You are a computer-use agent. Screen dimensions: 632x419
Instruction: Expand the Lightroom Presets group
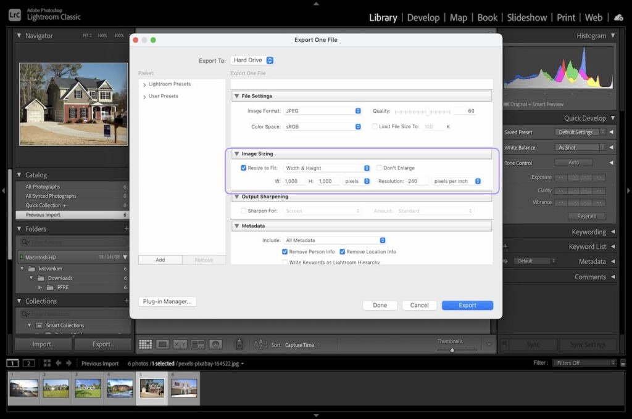[144, 84]
